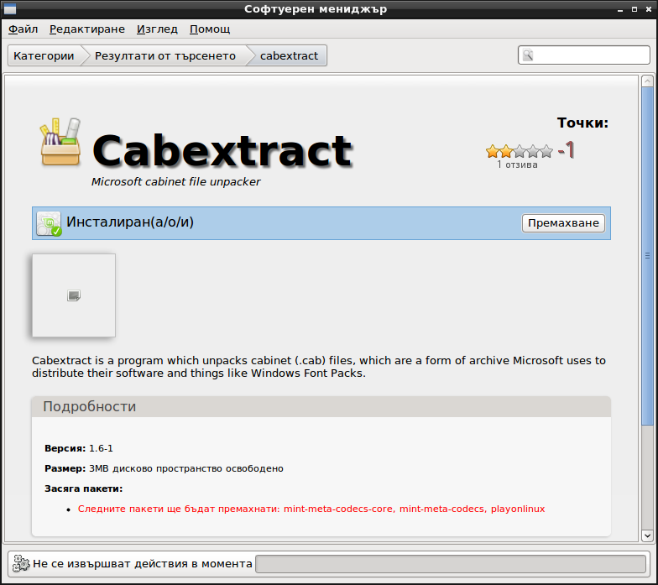The image size is (658, 585).
Task: Open the Редактиране menu
Action: [87, 29]
